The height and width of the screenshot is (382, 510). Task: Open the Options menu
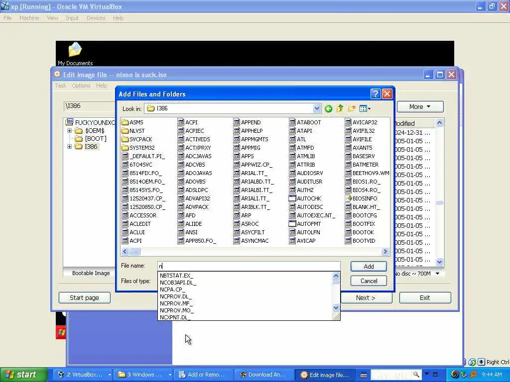81,86
